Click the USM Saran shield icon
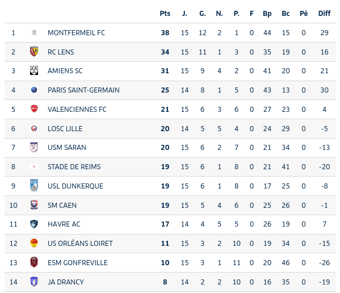Viewport: 340px width, 293px height. tap(34, 147)
